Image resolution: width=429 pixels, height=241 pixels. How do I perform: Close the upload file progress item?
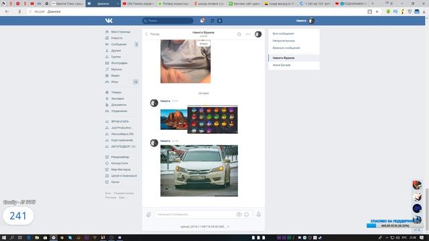228,226
